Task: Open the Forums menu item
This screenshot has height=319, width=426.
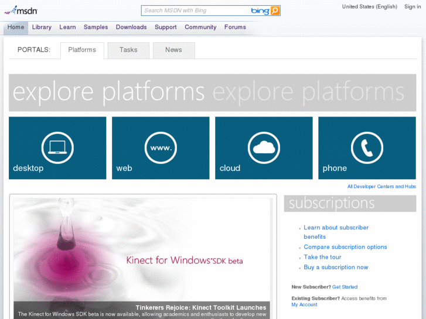Action: [x=236, y=27]
